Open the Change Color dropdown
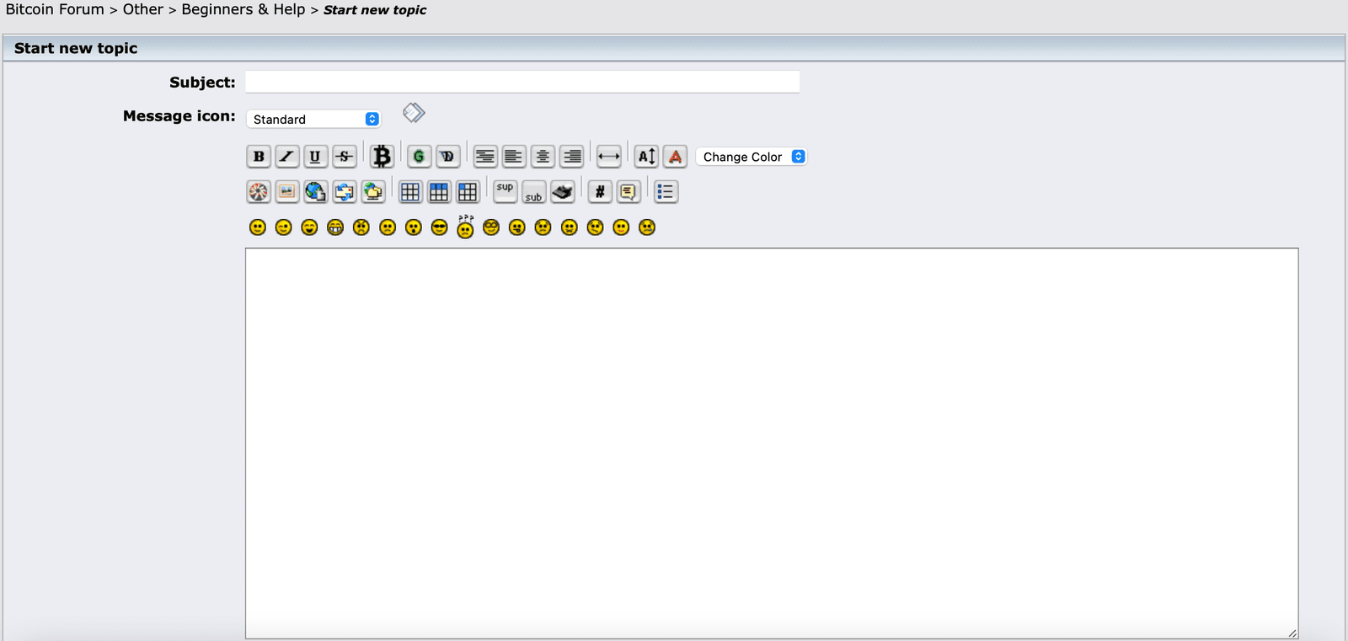This screenshot has height=641, width=1348. click(x=751, y=157)
